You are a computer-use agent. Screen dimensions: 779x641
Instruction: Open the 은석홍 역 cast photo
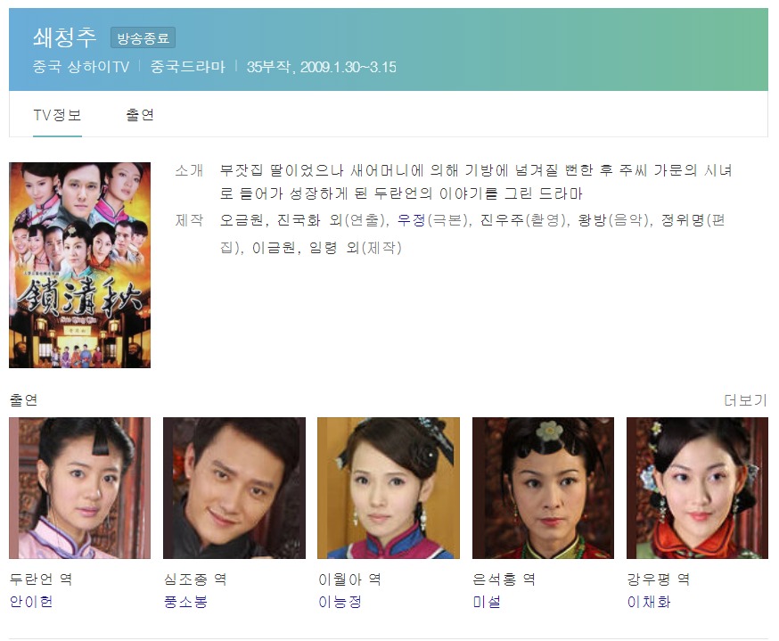pos(543,488)
